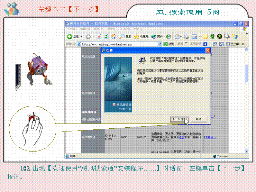Follow the 下载点一 download link
Screen dimensions: 256x192
click(x=211, y=137)
